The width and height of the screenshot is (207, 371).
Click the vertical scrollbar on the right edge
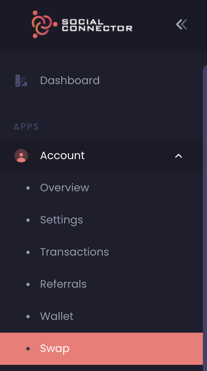click(205, 218)
